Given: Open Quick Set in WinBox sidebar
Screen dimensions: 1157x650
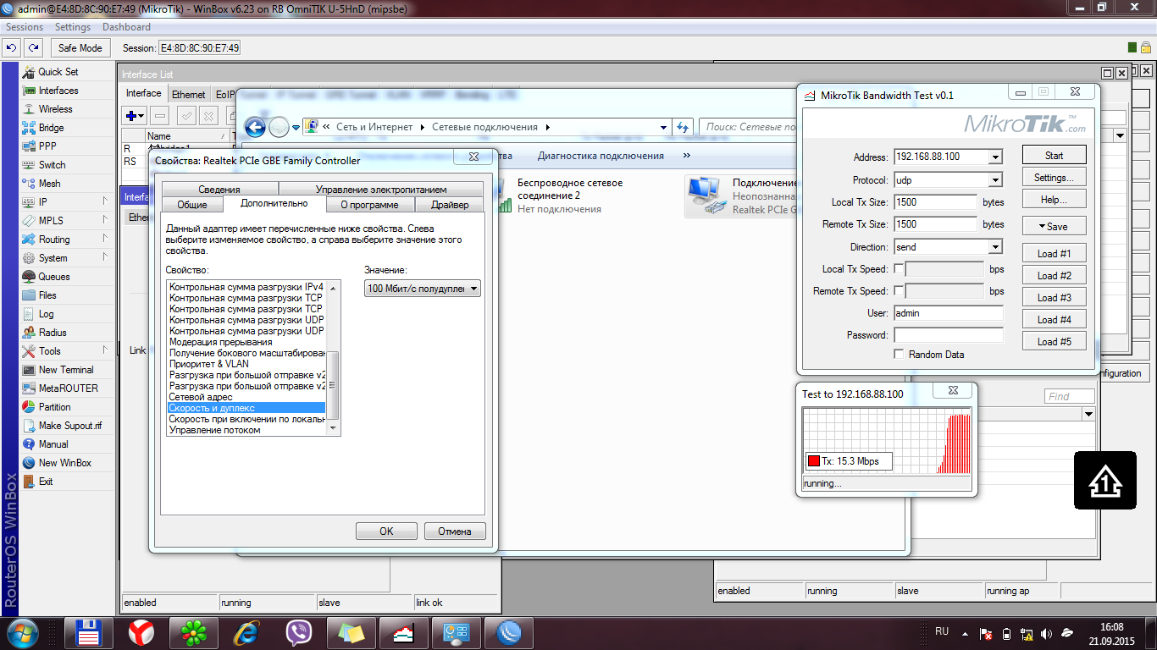Looking at the screenshot, I should pos(58,72).
